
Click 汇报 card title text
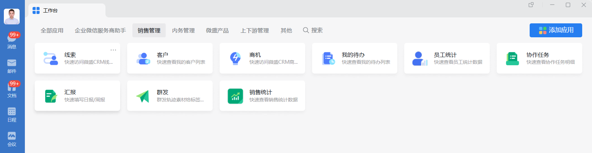click(70, 92)
